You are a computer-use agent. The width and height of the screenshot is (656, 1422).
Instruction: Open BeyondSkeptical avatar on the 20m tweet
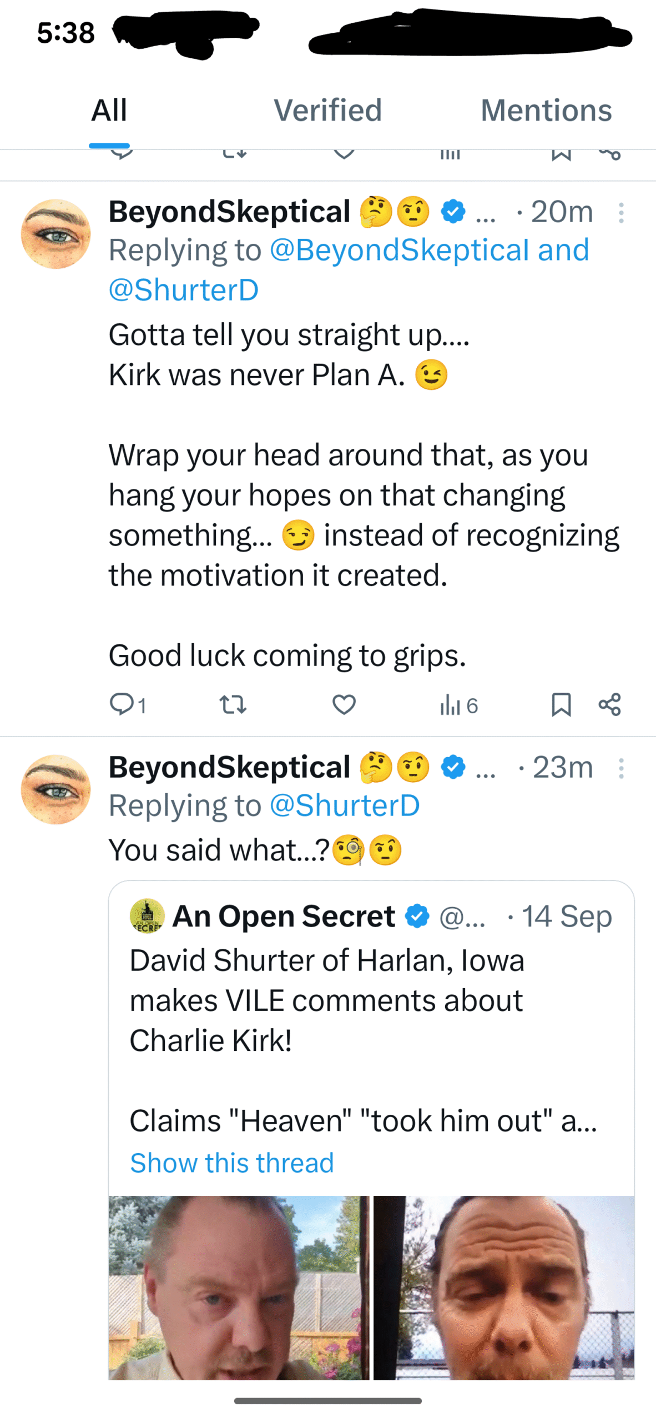55,234
